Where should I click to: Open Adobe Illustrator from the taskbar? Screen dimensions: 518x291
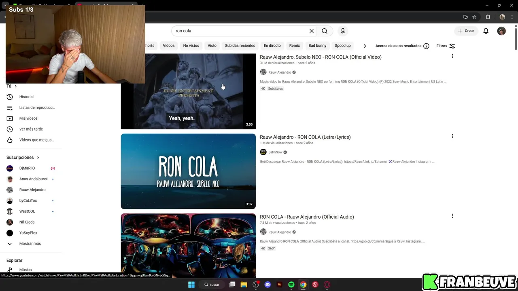click(x=279, y=285)
